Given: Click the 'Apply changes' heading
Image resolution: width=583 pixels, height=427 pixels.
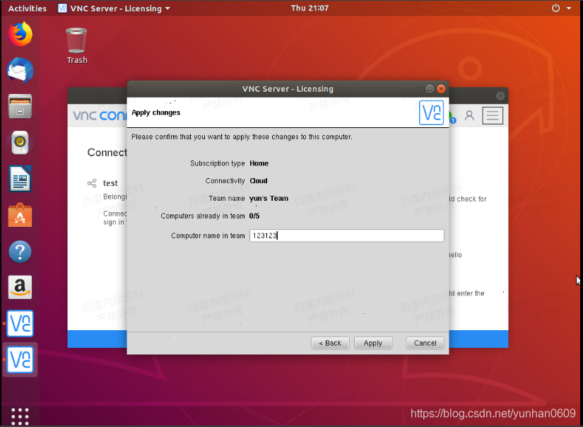Looking at the screenshot, I should click(155, 112).
